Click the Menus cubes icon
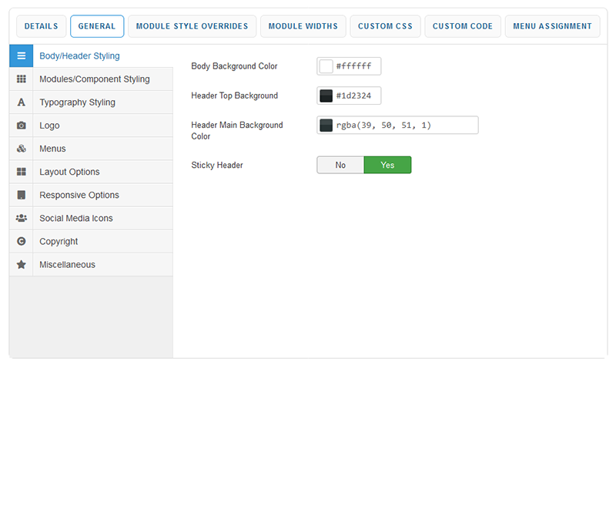Viewport: 616px width, 519px height. tap(21, 149)
